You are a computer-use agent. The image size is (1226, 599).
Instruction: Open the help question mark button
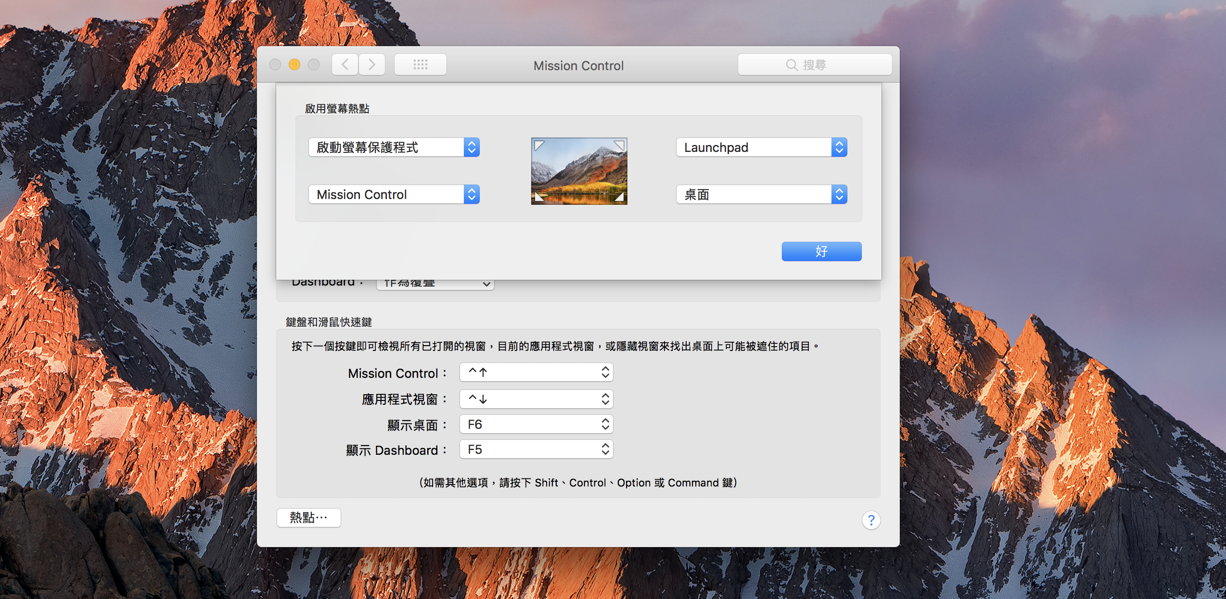pyautogui.click(x=871, y=520)
